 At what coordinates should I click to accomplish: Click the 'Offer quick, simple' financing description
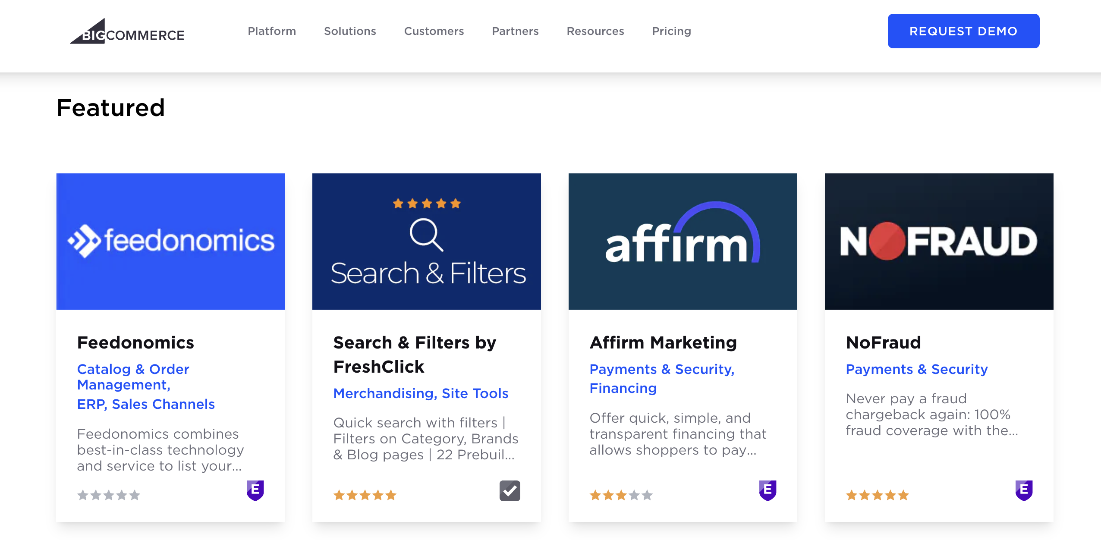tap(678, 434)
